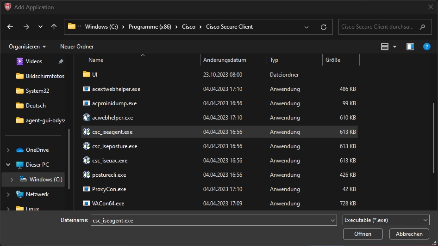This screenshot has height=246, width=438.
Task: Collapse the Dieser PC tree node
Action: tap(8, 165)
